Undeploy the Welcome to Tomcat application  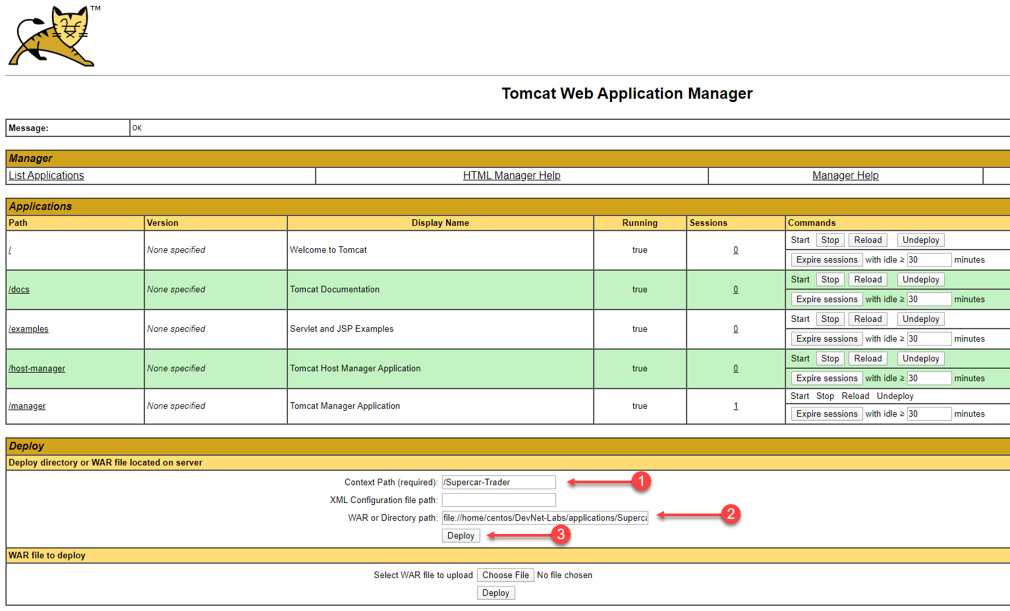[x=920, y=240]
